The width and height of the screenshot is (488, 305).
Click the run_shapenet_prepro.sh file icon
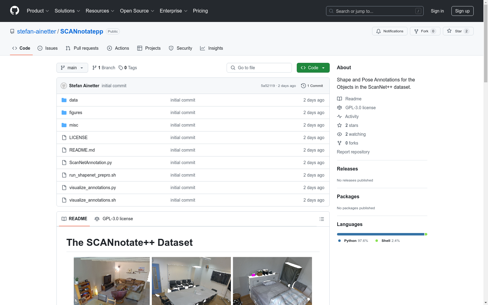(64, 175)
